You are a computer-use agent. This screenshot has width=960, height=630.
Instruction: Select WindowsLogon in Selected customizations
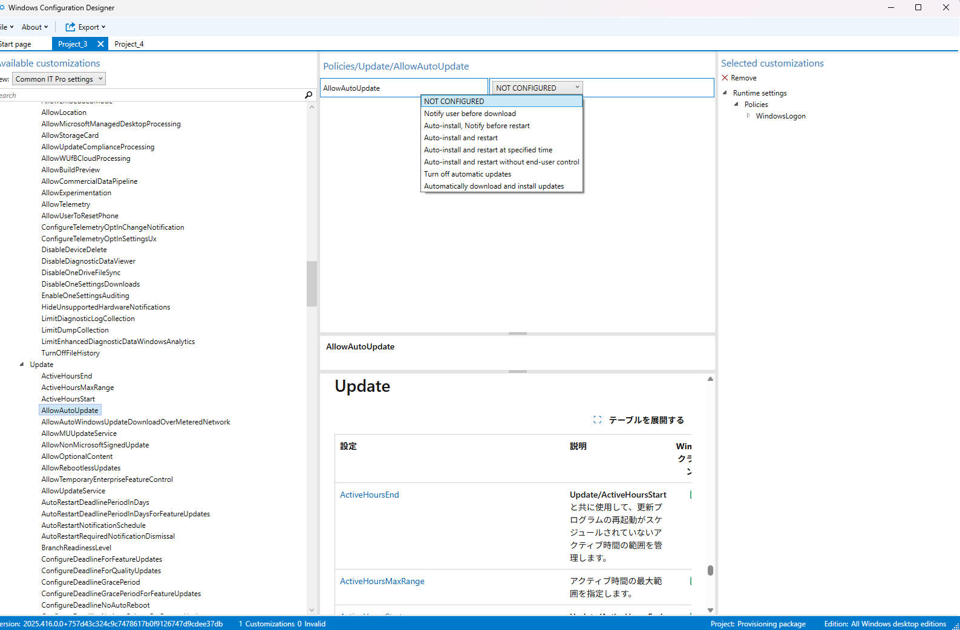tap(780, 116)
